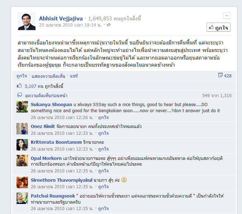This screenshot has height=214, width=242.
Task: Open Sukanya Shoopan's avatar thumbnail
Action: coord(22,107)
